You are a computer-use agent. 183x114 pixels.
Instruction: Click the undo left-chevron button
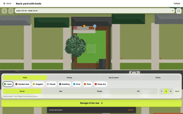(4, 11)
